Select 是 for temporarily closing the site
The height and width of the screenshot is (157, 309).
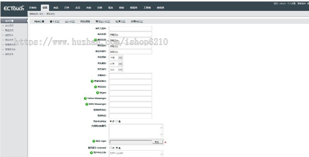click(117, 121)
